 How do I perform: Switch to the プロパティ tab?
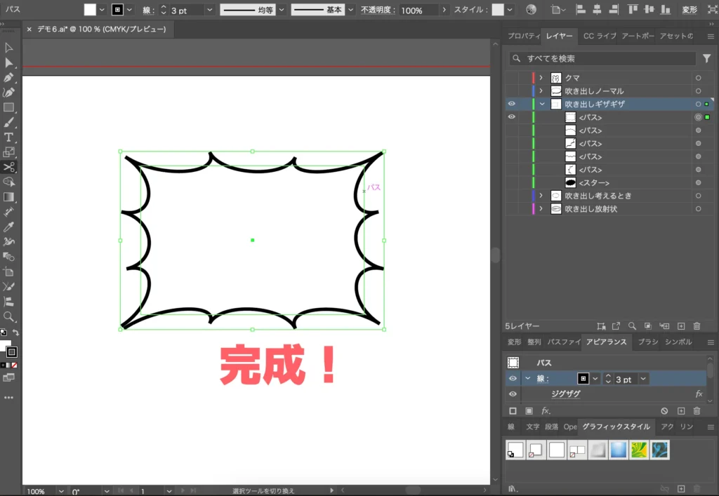[525, 36]
